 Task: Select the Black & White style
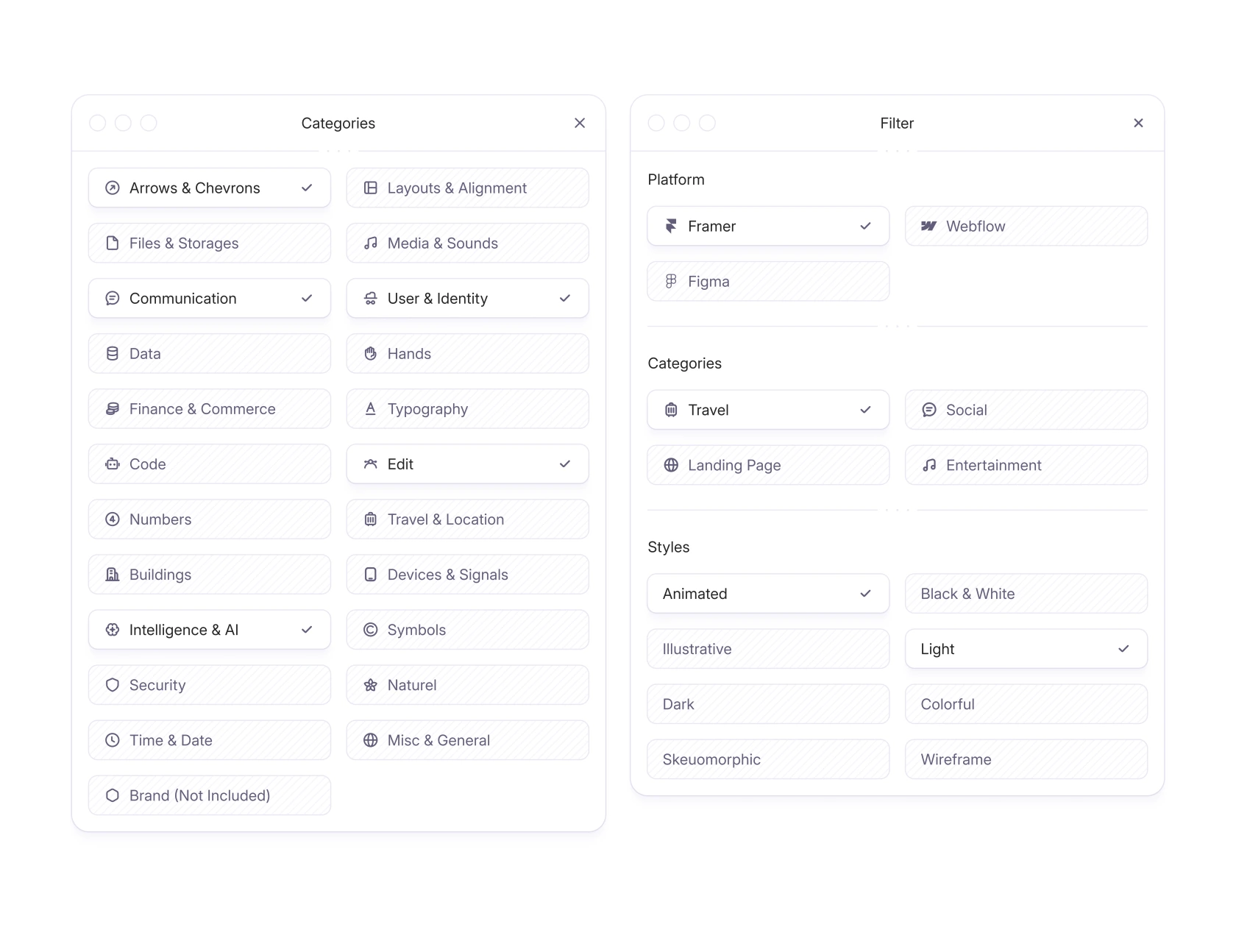[x=1026, y=594]
